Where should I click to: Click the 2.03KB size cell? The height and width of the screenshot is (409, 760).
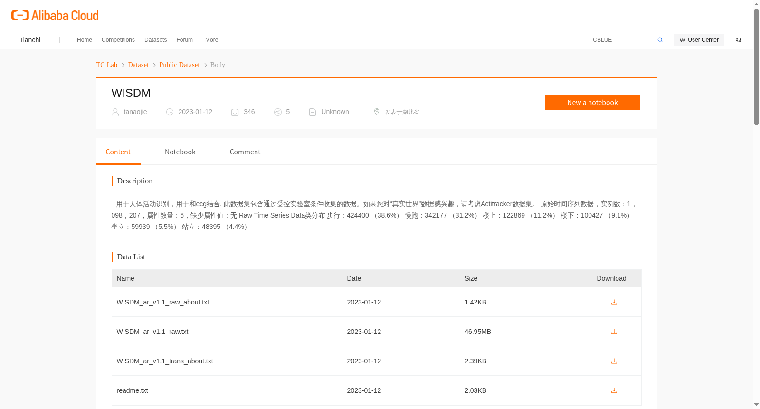pyautogui.click(x=475, y=390)
